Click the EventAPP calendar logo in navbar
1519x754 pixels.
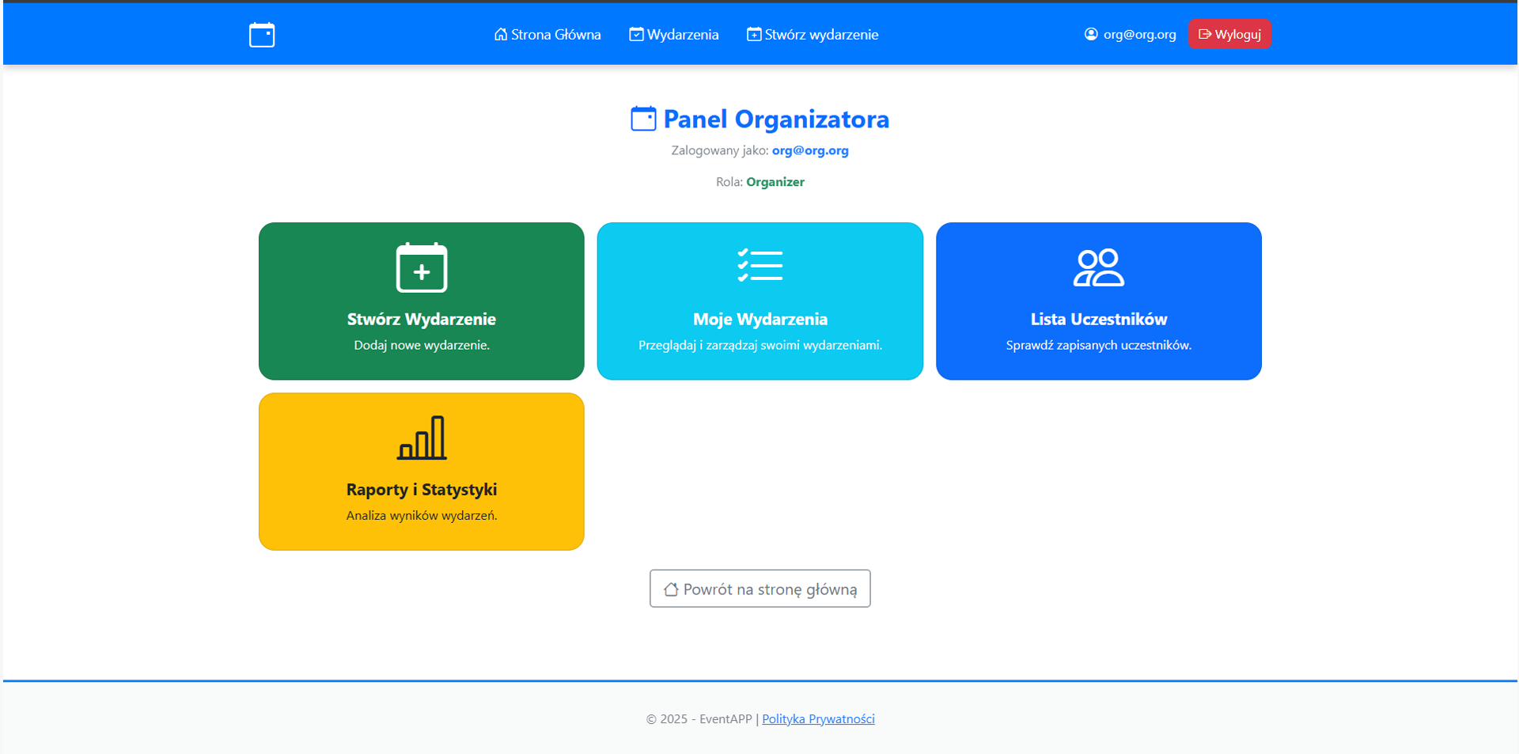[x=262, y=35]
